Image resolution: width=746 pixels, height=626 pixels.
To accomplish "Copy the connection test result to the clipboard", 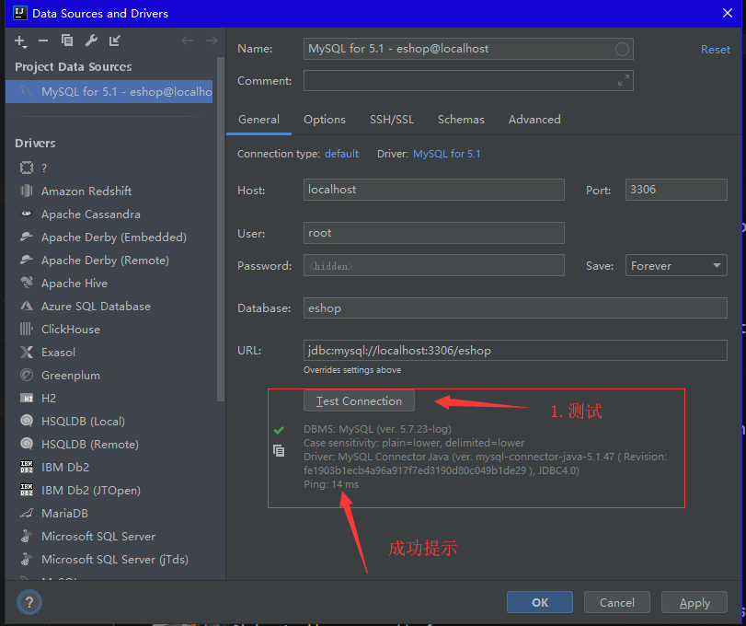I will pos(279,450).
